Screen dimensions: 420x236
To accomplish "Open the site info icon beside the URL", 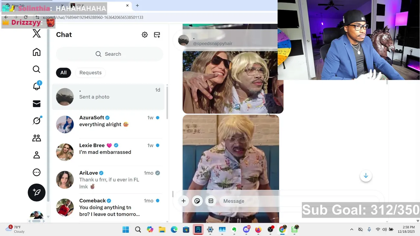I will pos(37,17).
